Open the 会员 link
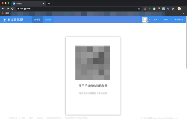187x121 pixels. [166, 19]
